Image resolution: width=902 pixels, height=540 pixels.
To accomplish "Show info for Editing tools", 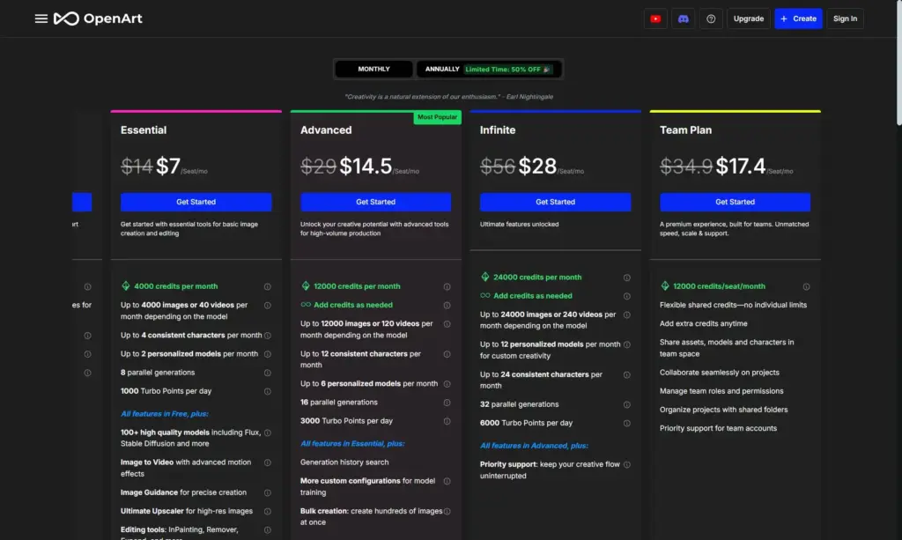I will pyautogui.click(x=268, y=529).
